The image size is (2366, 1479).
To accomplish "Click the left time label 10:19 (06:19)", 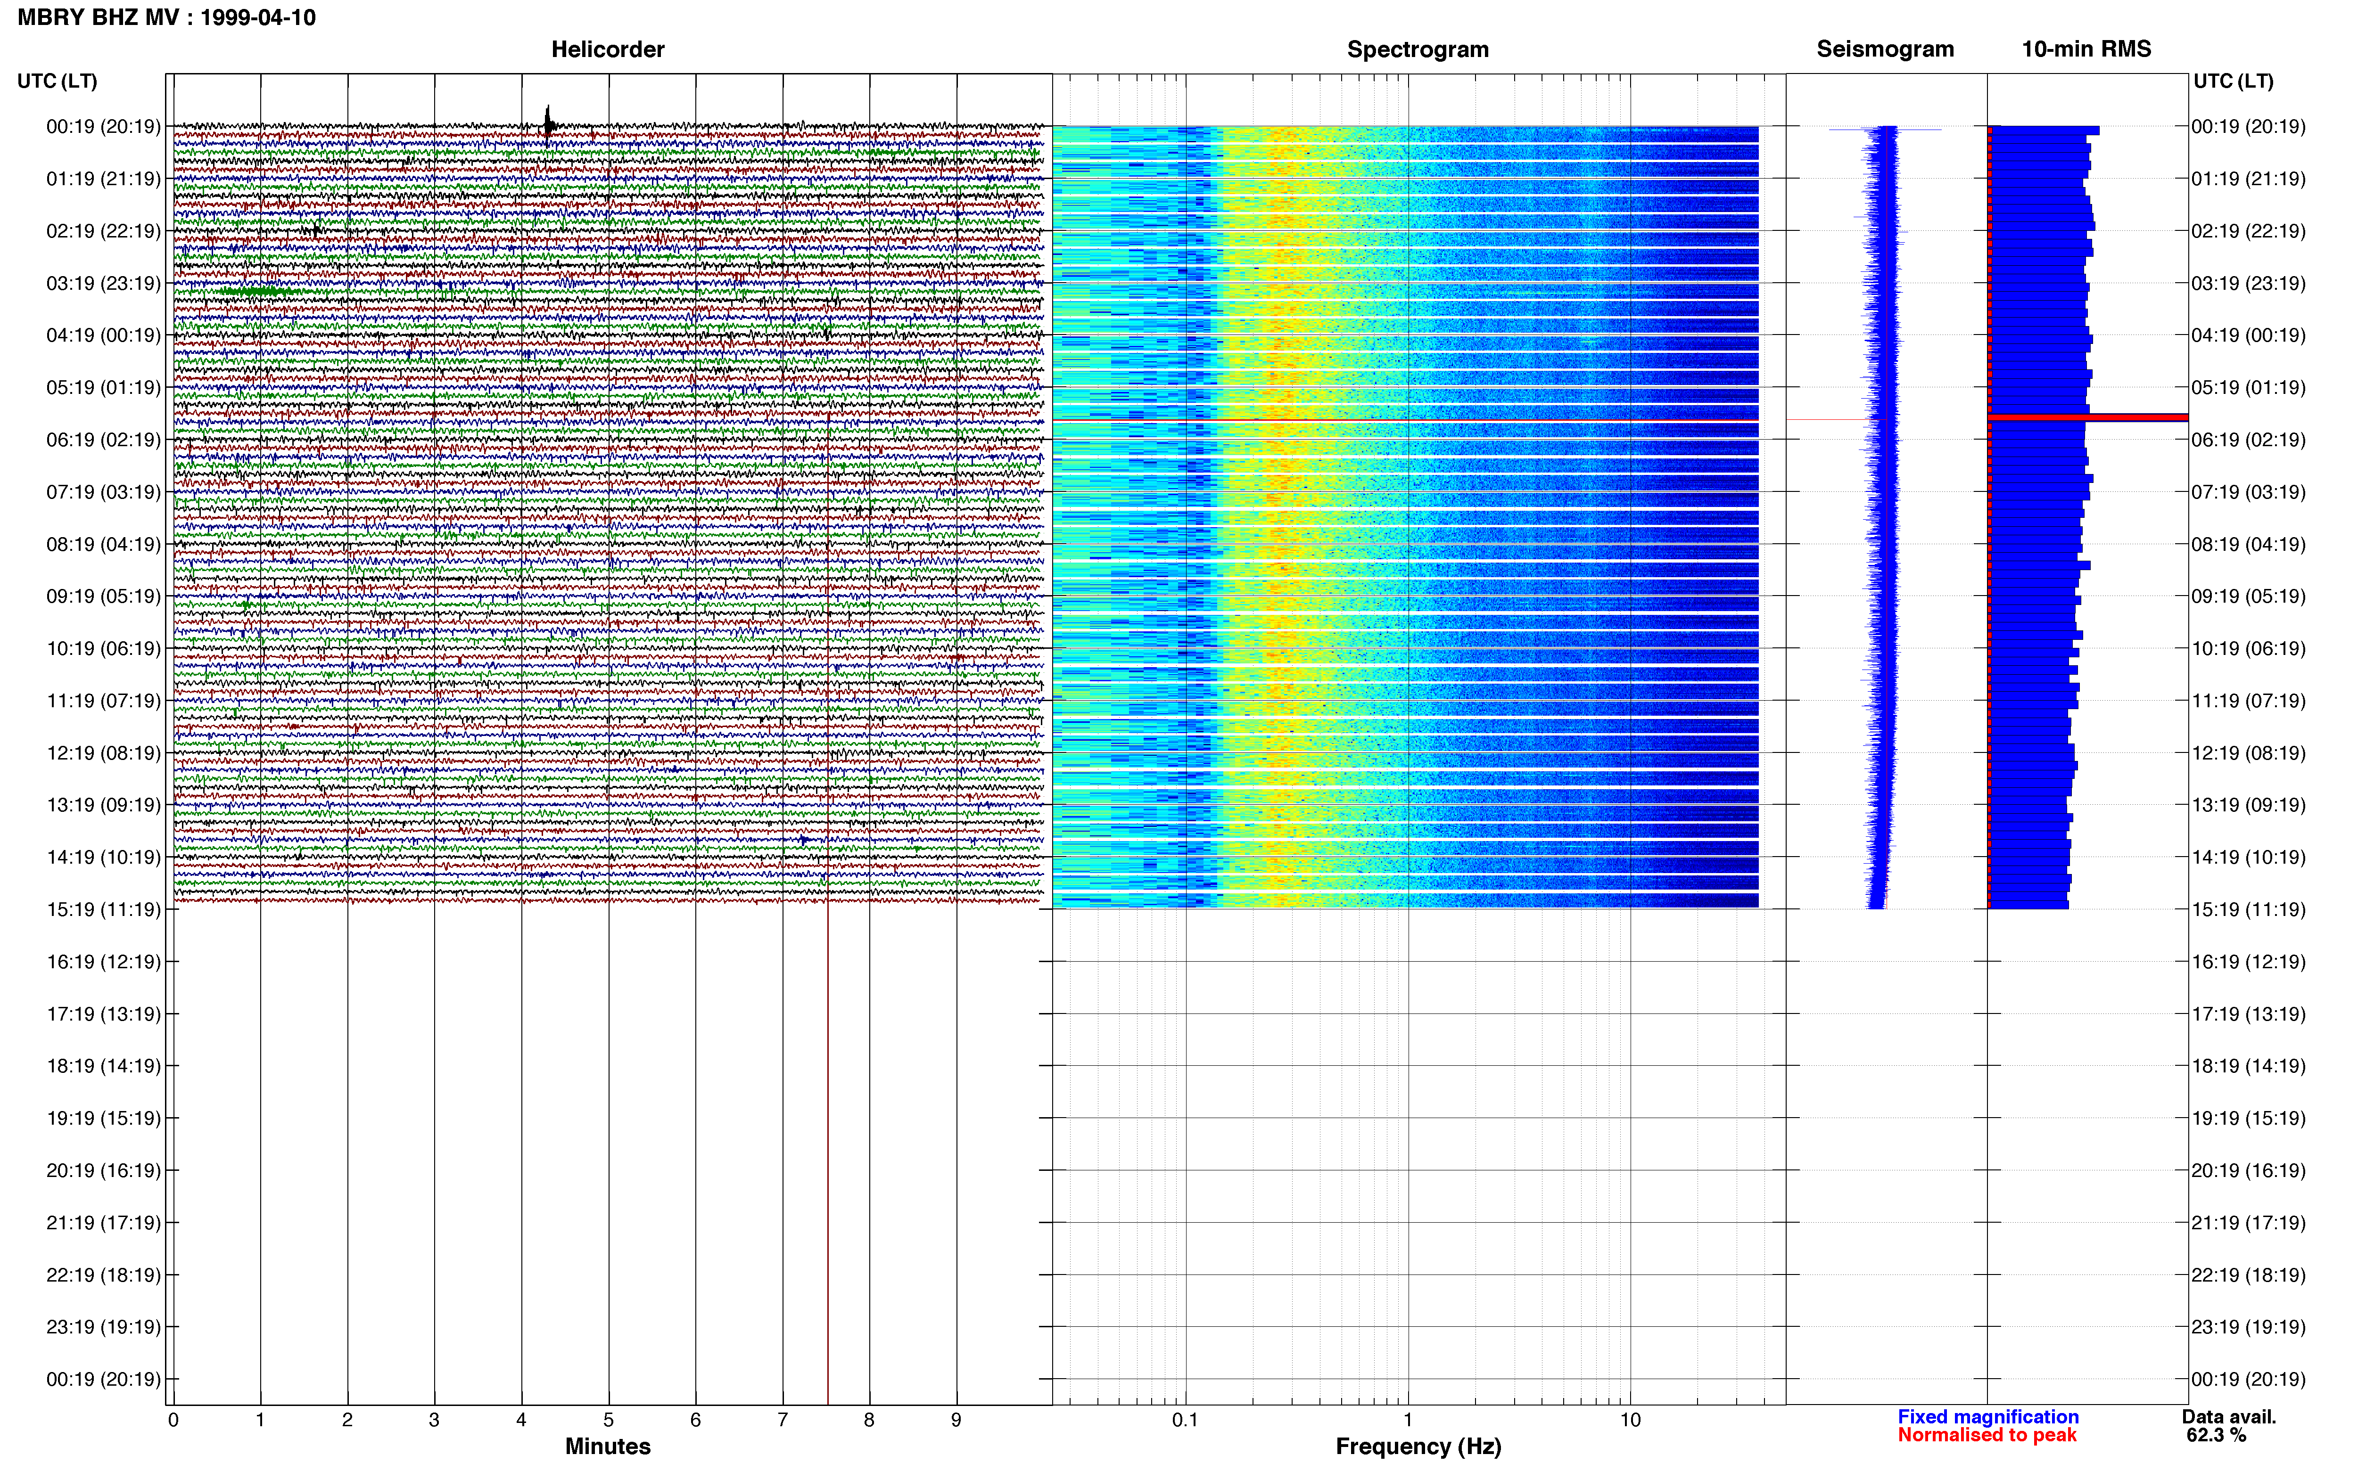I will coord(104,648).
